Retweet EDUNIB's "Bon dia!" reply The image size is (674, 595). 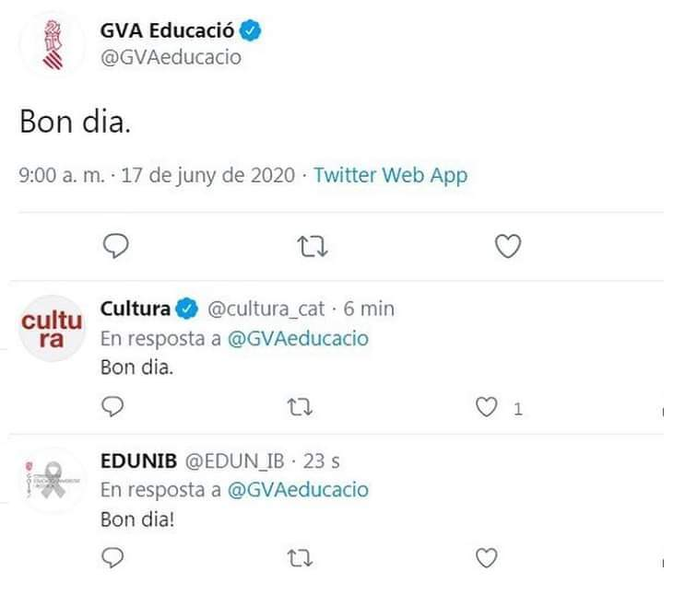point(301,557)
